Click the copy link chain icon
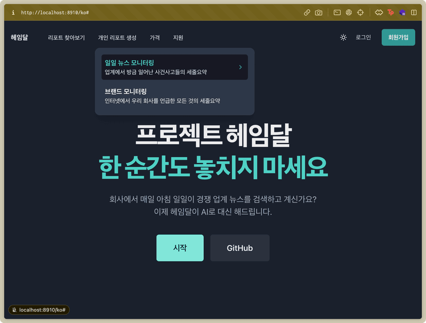The image size is (426, 323). (x=307, y=12)
